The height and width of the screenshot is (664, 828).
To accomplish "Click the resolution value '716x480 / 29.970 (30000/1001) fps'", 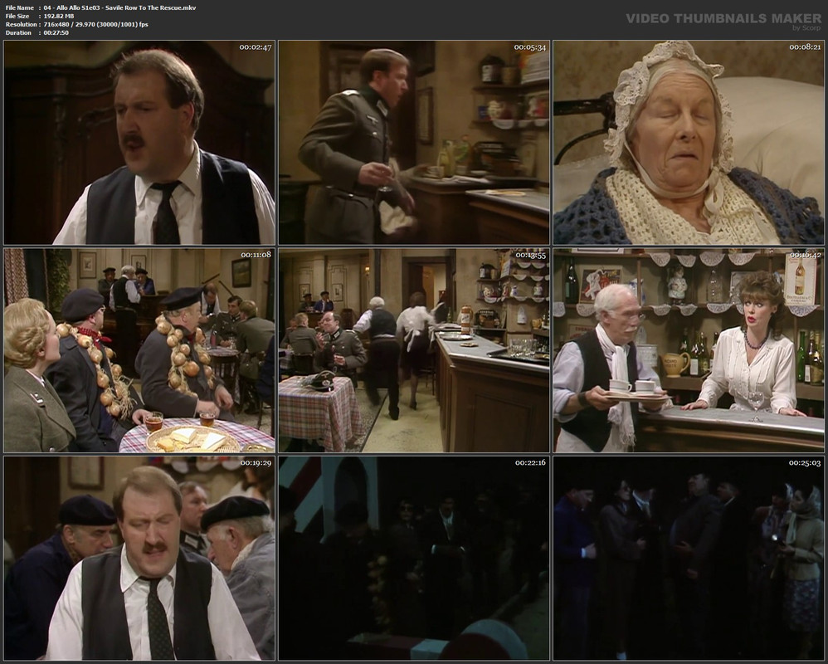I will pyautogui.click(x=96, y=24).
